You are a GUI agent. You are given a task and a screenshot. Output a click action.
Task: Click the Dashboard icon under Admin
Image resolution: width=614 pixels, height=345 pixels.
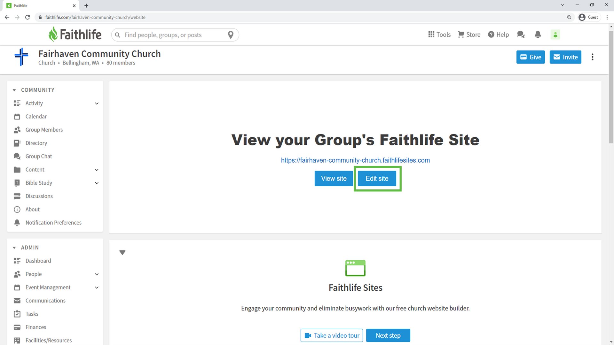pos(17,261)
